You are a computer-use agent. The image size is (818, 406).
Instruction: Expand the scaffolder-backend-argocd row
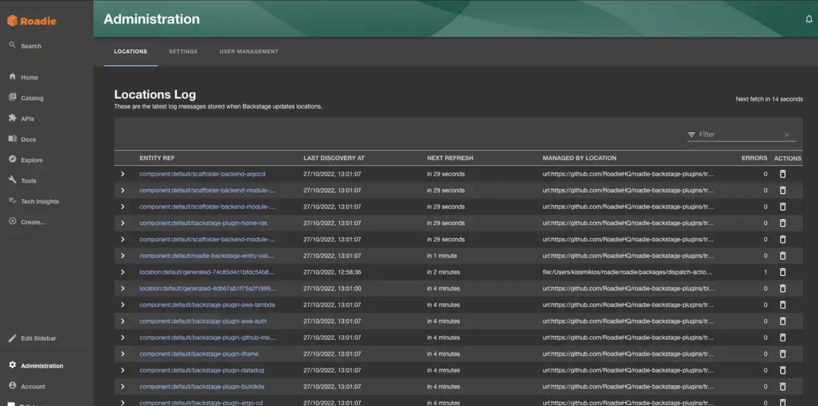tap(123, 174)
